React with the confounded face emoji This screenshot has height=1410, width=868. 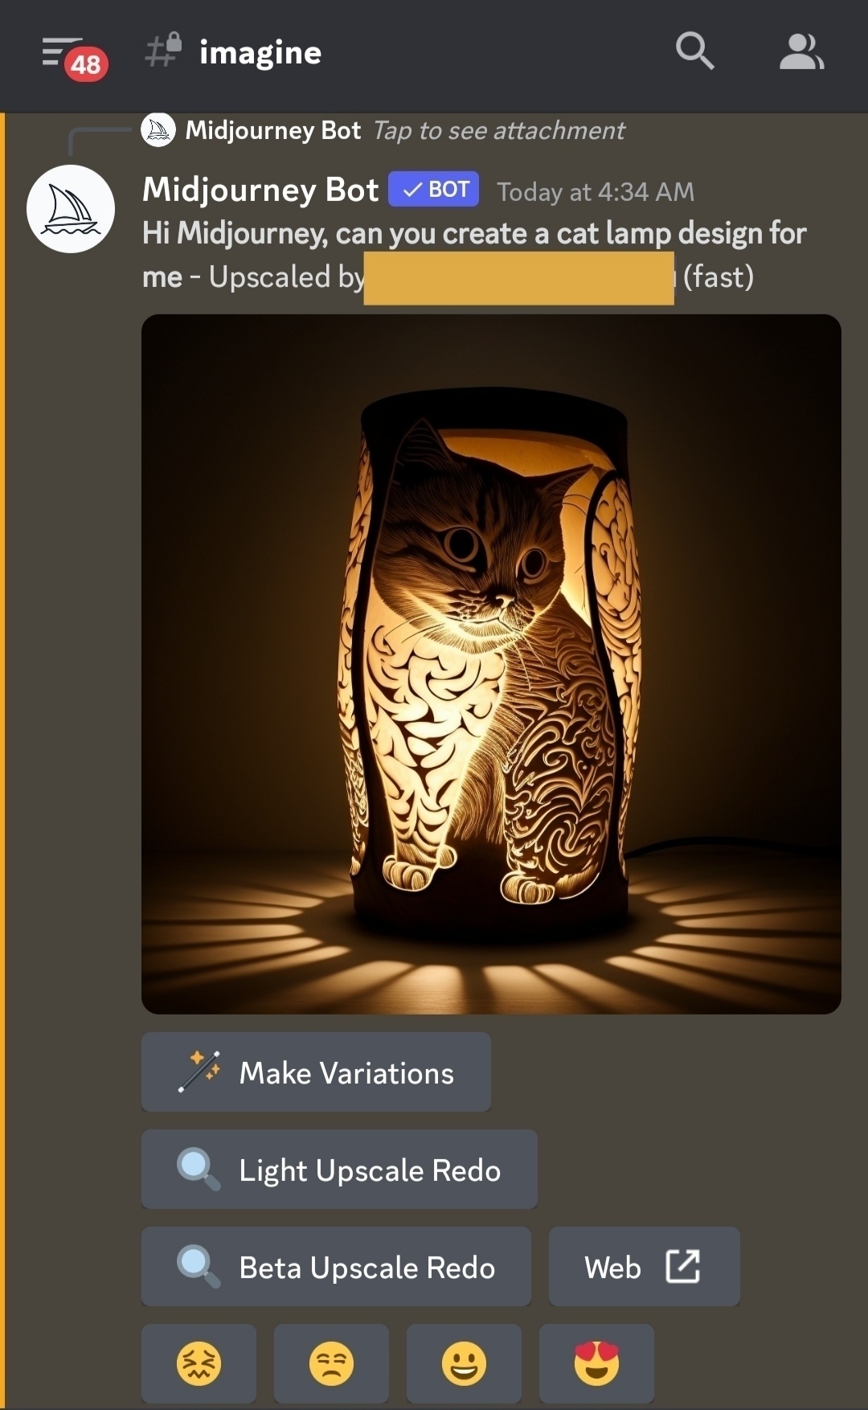coord(199,1363)
